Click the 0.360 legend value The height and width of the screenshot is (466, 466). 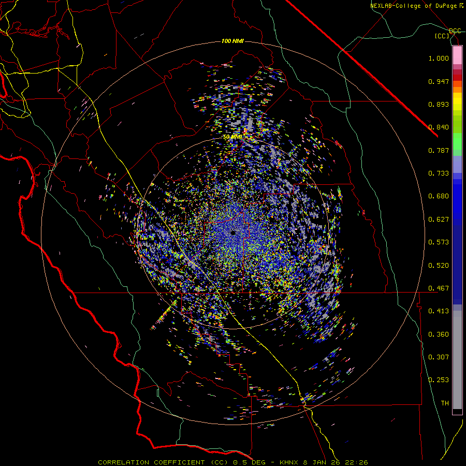[x=439, y=334]
